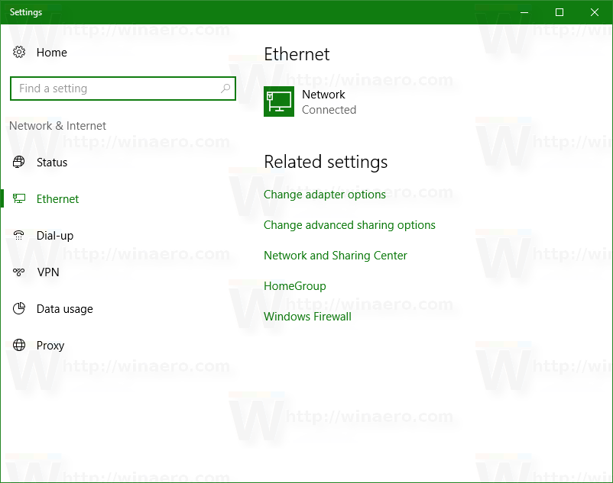The height and width of the screenshot is (483, 613).
Task: Select the Network Connected entry
Action: (310, 101)
